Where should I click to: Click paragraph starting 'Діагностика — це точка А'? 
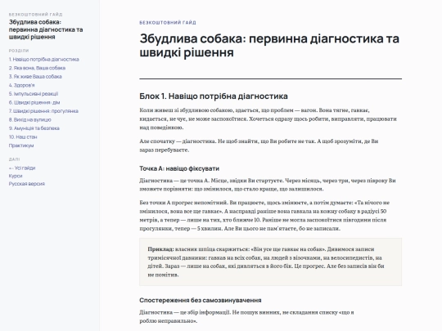268,185
